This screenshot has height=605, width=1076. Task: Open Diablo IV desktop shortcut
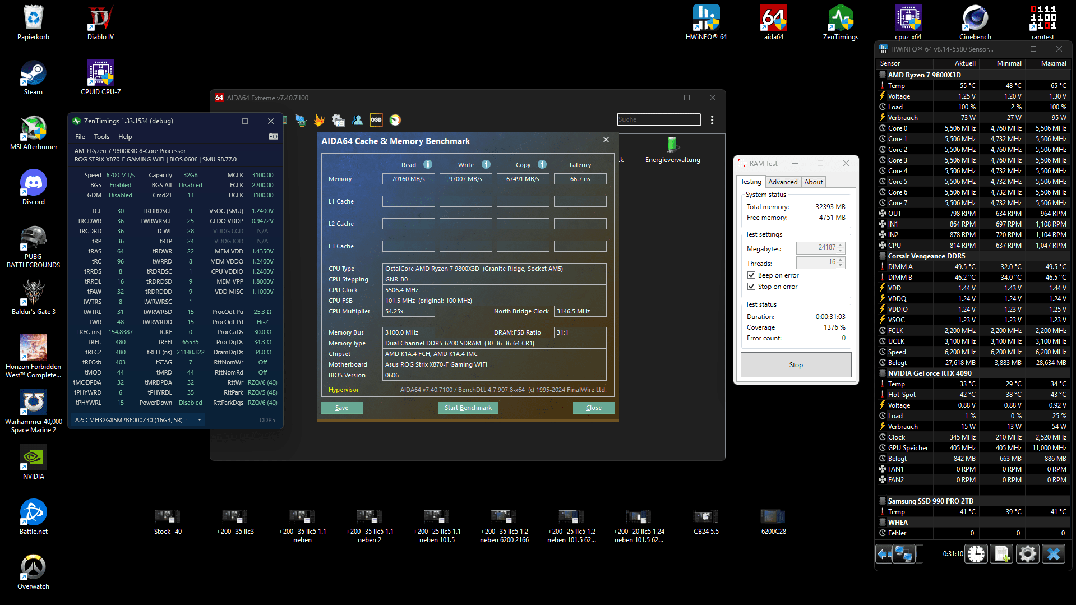(x=100, y=22)
